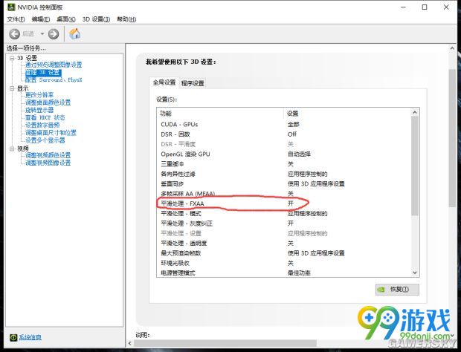This screenshot has width=461, height=352.
Task: Collapse the 3D 设置 tree node
Action: [12, 58]
